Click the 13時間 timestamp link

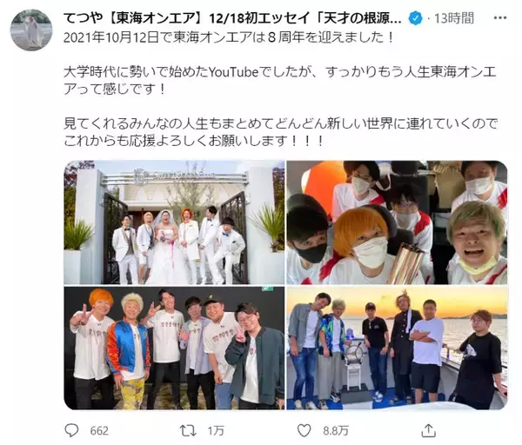(454, 18)
